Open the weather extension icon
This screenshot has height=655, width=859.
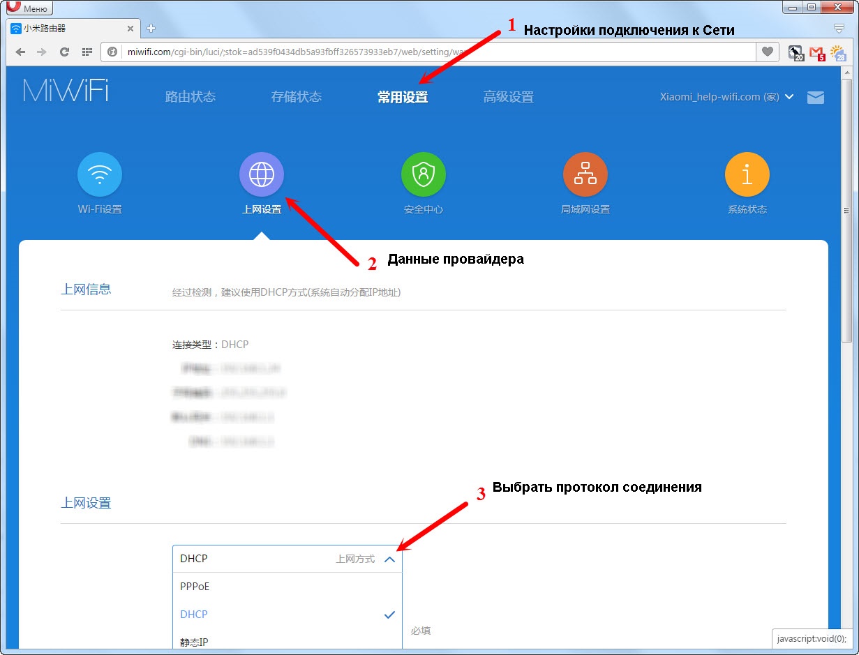tap(838, 52)
